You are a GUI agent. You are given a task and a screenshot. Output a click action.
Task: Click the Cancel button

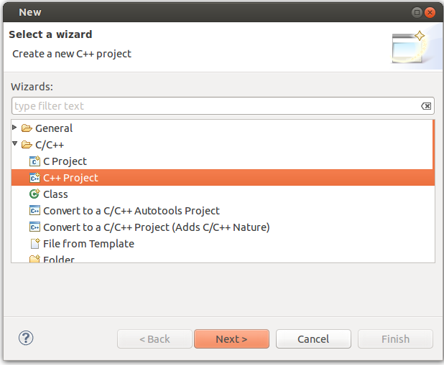pos(313,338)
